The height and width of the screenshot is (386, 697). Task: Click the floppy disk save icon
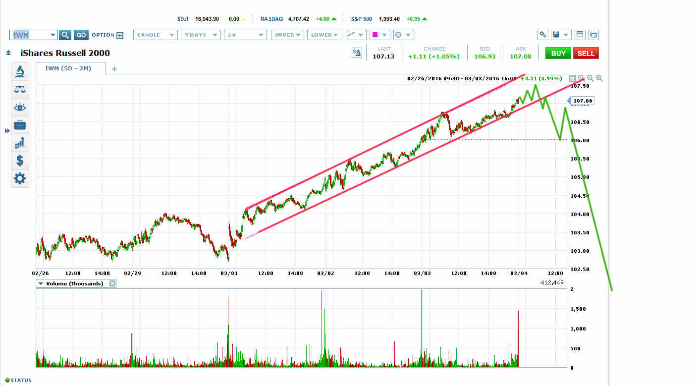point(556,35)
